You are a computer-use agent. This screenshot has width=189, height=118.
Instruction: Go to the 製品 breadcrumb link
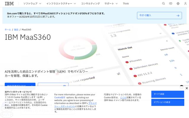[x=16, y=29]
